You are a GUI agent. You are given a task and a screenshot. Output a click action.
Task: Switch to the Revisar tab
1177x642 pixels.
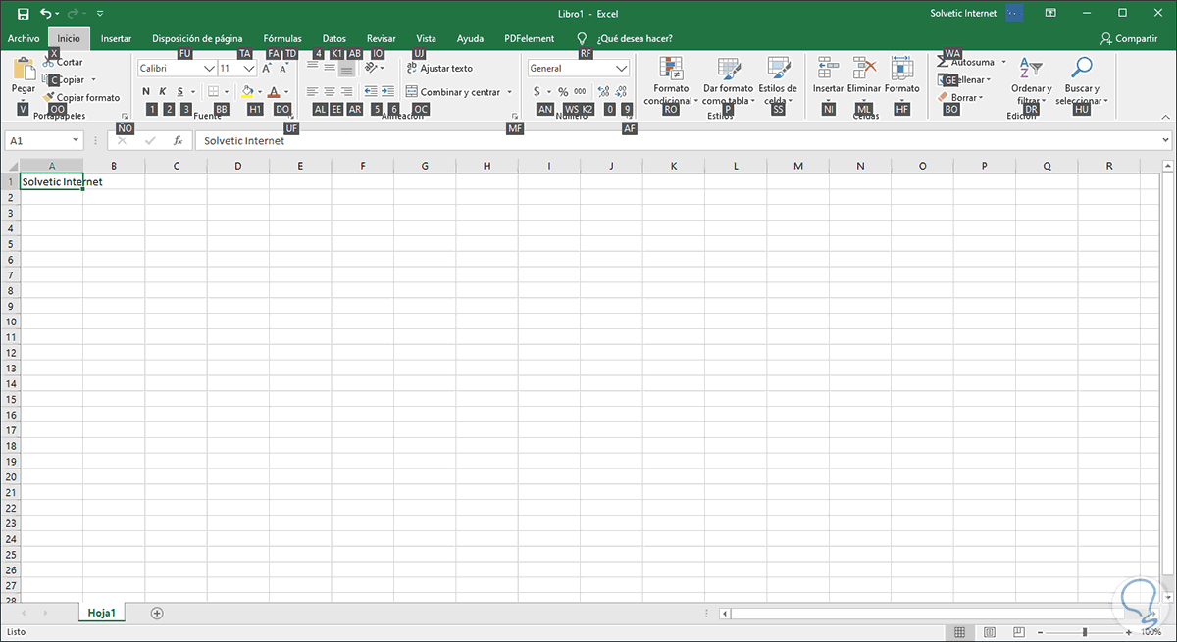pos(381,38)
